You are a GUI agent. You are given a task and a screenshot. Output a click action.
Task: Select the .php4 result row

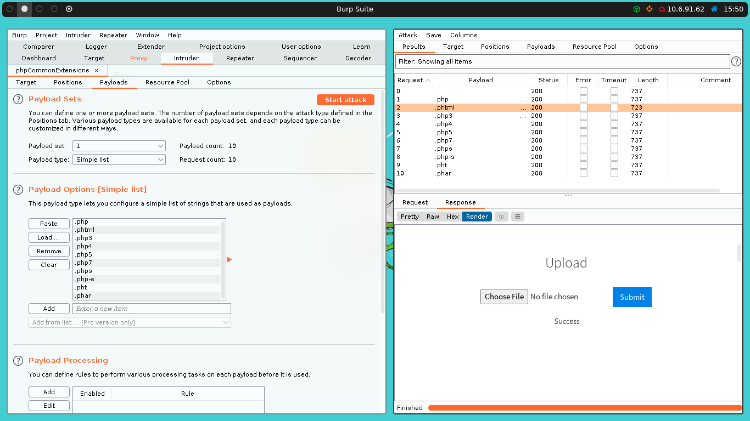tap(568, 124)
